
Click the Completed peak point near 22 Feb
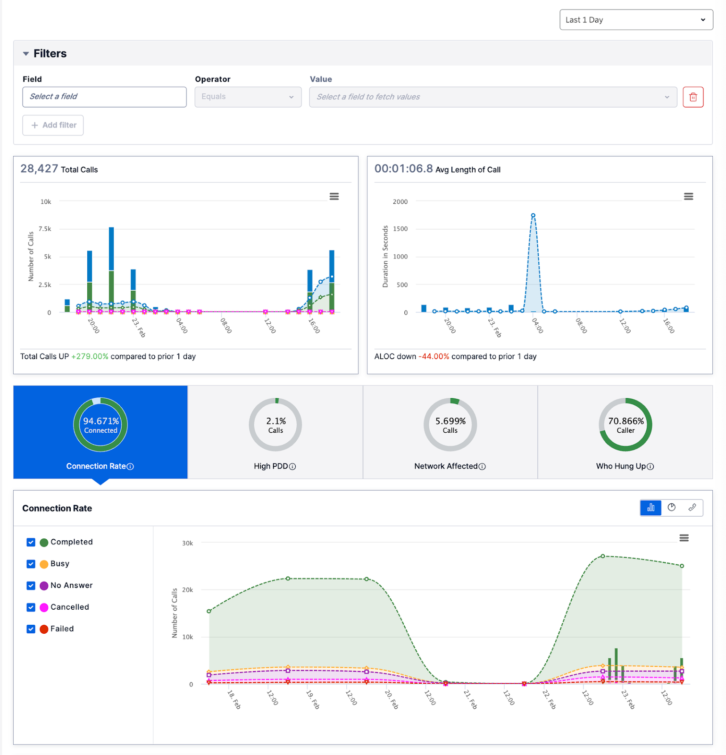602,556
